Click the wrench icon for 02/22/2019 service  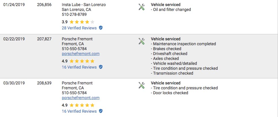(x=142, y=41)
